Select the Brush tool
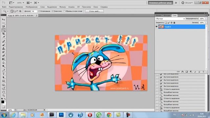 [x=4, y=45]
